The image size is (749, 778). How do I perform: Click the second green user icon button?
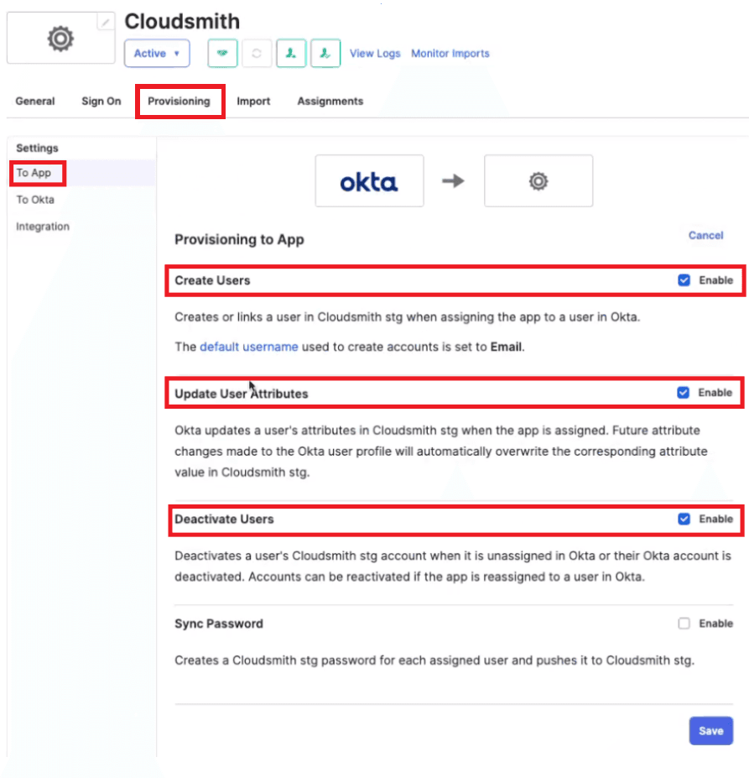[325, 53]
